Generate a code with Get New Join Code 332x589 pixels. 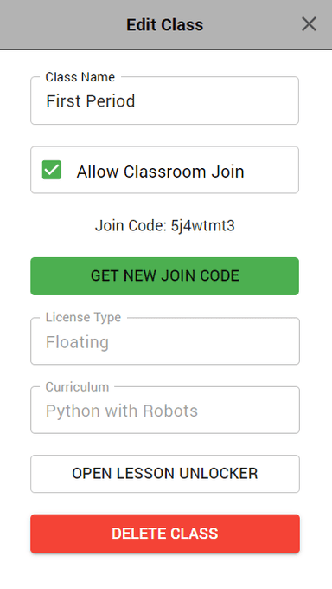[x=164, y=276]
